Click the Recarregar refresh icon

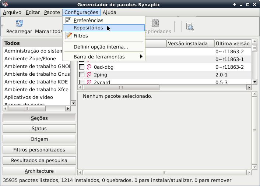(19, 23)
